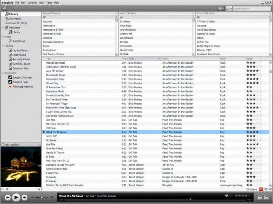Open the search engine dropdown arrow

(230, 8)
